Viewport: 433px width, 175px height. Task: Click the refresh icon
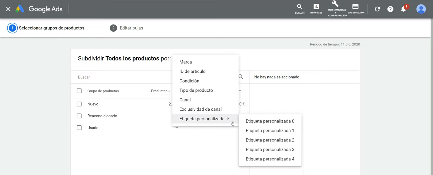[377, 9]
